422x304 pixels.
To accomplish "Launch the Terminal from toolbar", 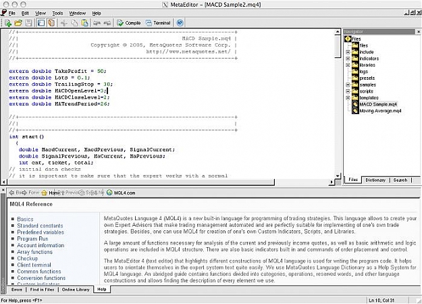I will point(158,23).
